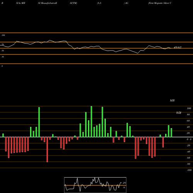This screenshot has width=193, height=193.
Task: Click the 'SI(TM)' header text
Action: coord(73,3)
